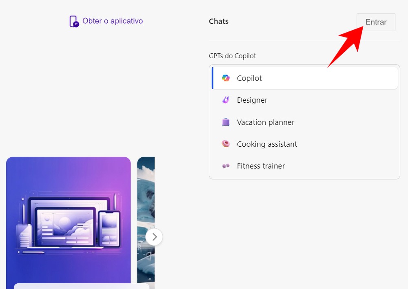408x289 pixels.
Task: Click the mobile app phone icon
Action: pyautogui.click(x=73, y=21)
